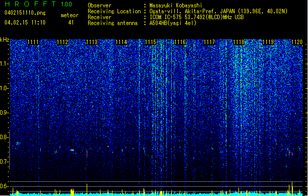The height and width of the screenshot is (196, 308).
Task: Click time marker 1117
Action: [x=210, y=42]
